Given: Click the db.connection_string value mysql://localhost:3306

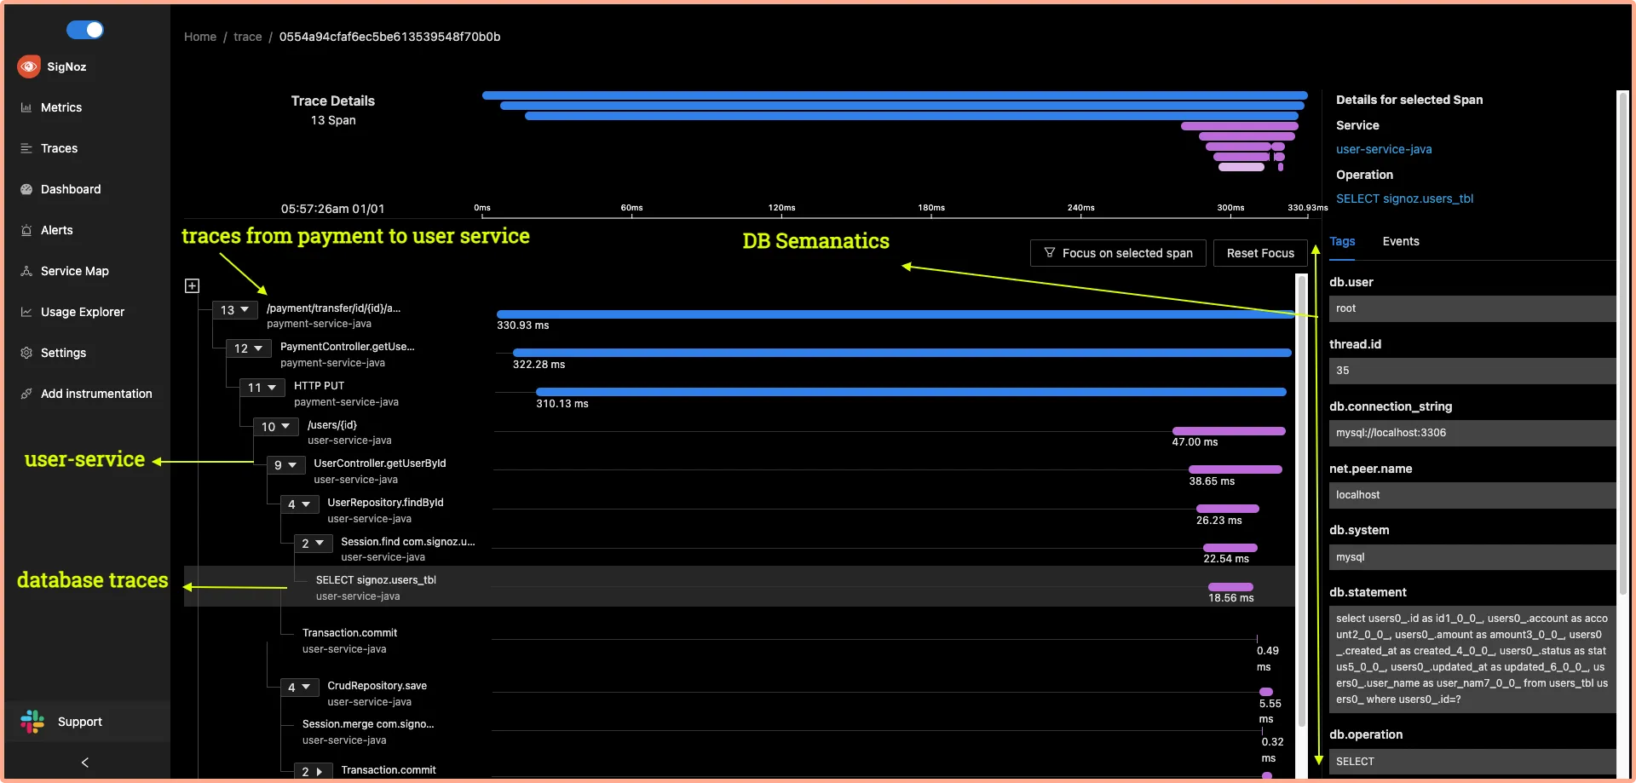Looking at the screenshot, I should 1472,433.
